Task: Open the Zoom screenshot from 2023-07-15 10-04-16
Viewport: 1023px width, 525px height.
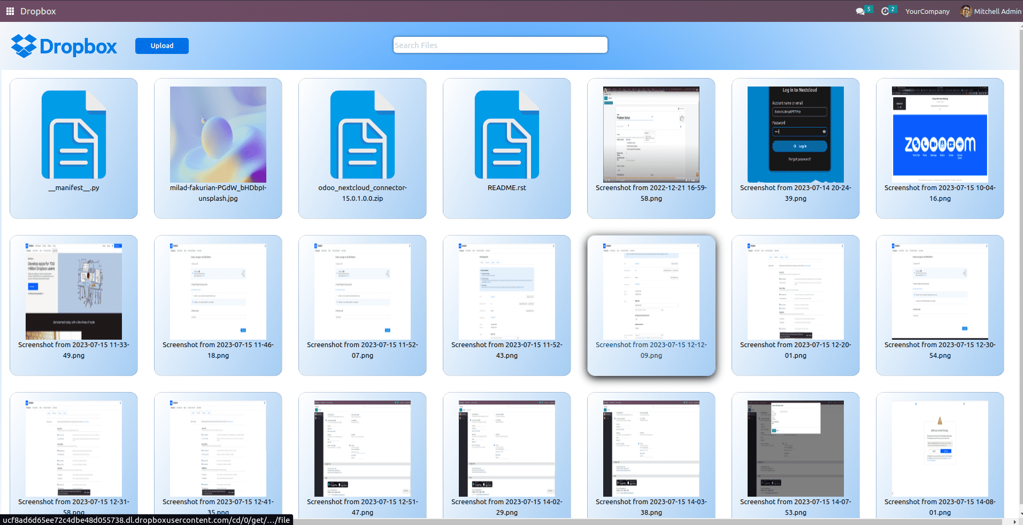Action: point(939,134)
